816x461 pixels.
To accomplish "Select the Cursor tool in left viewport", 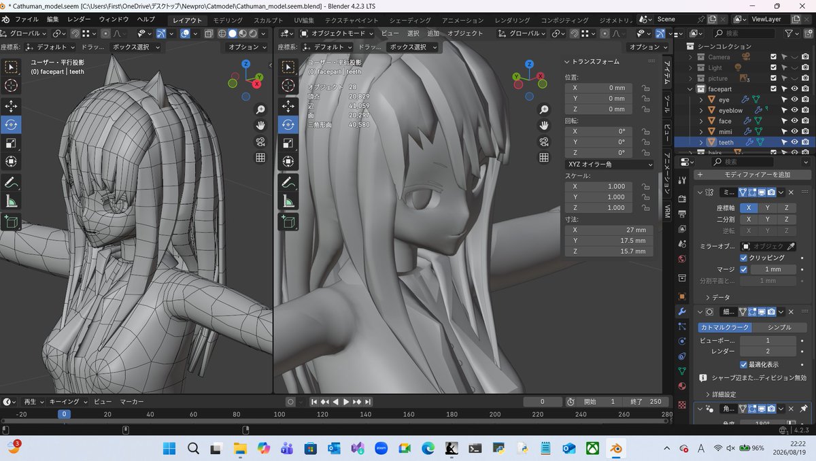I will pos(12,85).
